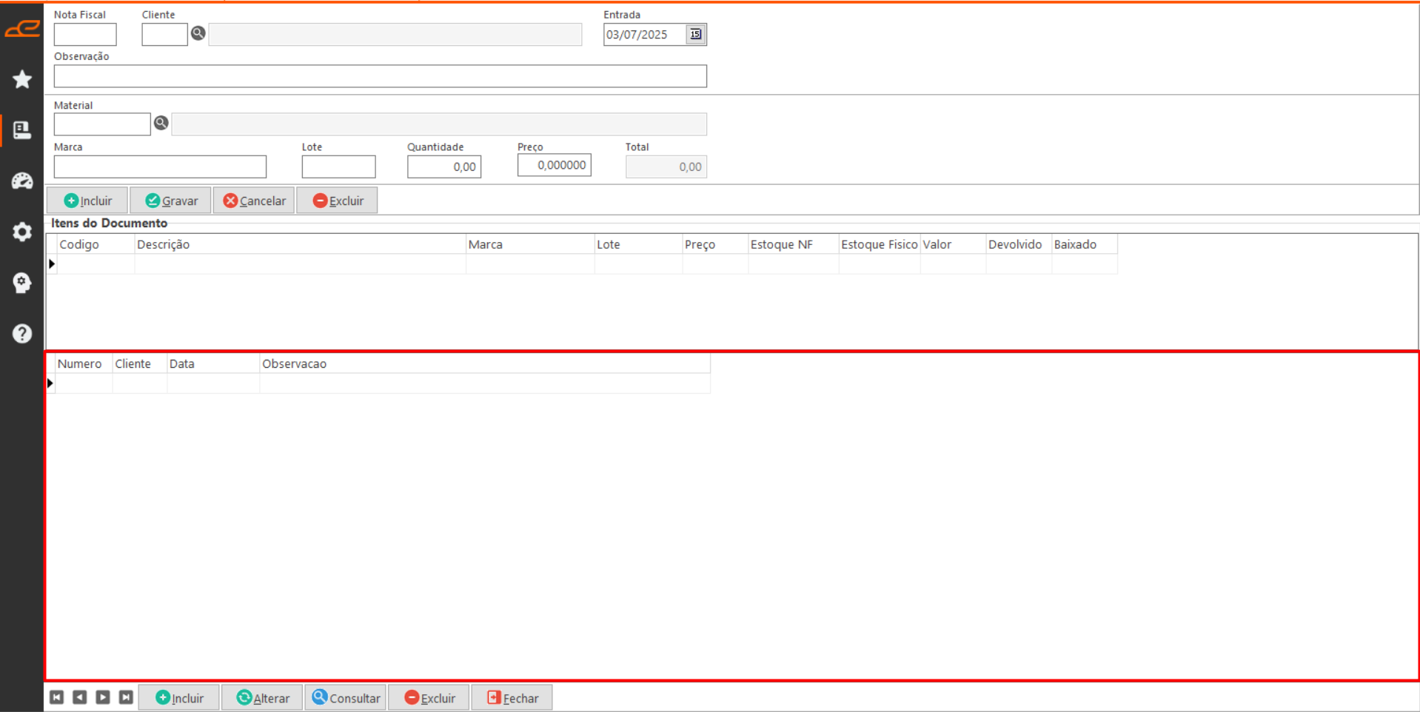This screenshot has height=712, width=1420.
Task: Click the dashboard gauge sidebar icon
Action: 22,181
